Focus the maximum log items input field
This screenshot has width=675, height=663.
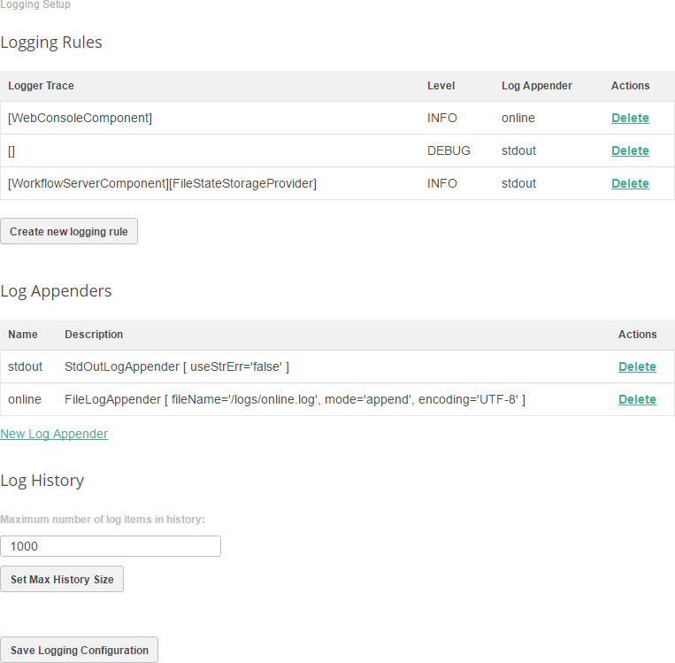111,546
